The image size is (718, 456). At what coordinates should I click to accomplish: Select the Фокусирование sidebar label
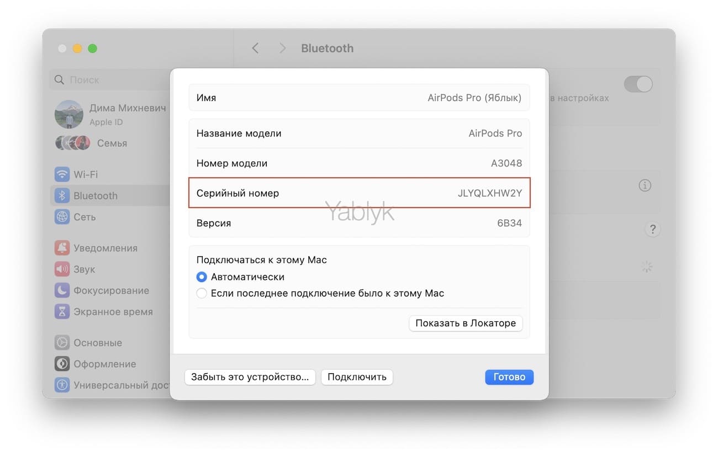112,290
